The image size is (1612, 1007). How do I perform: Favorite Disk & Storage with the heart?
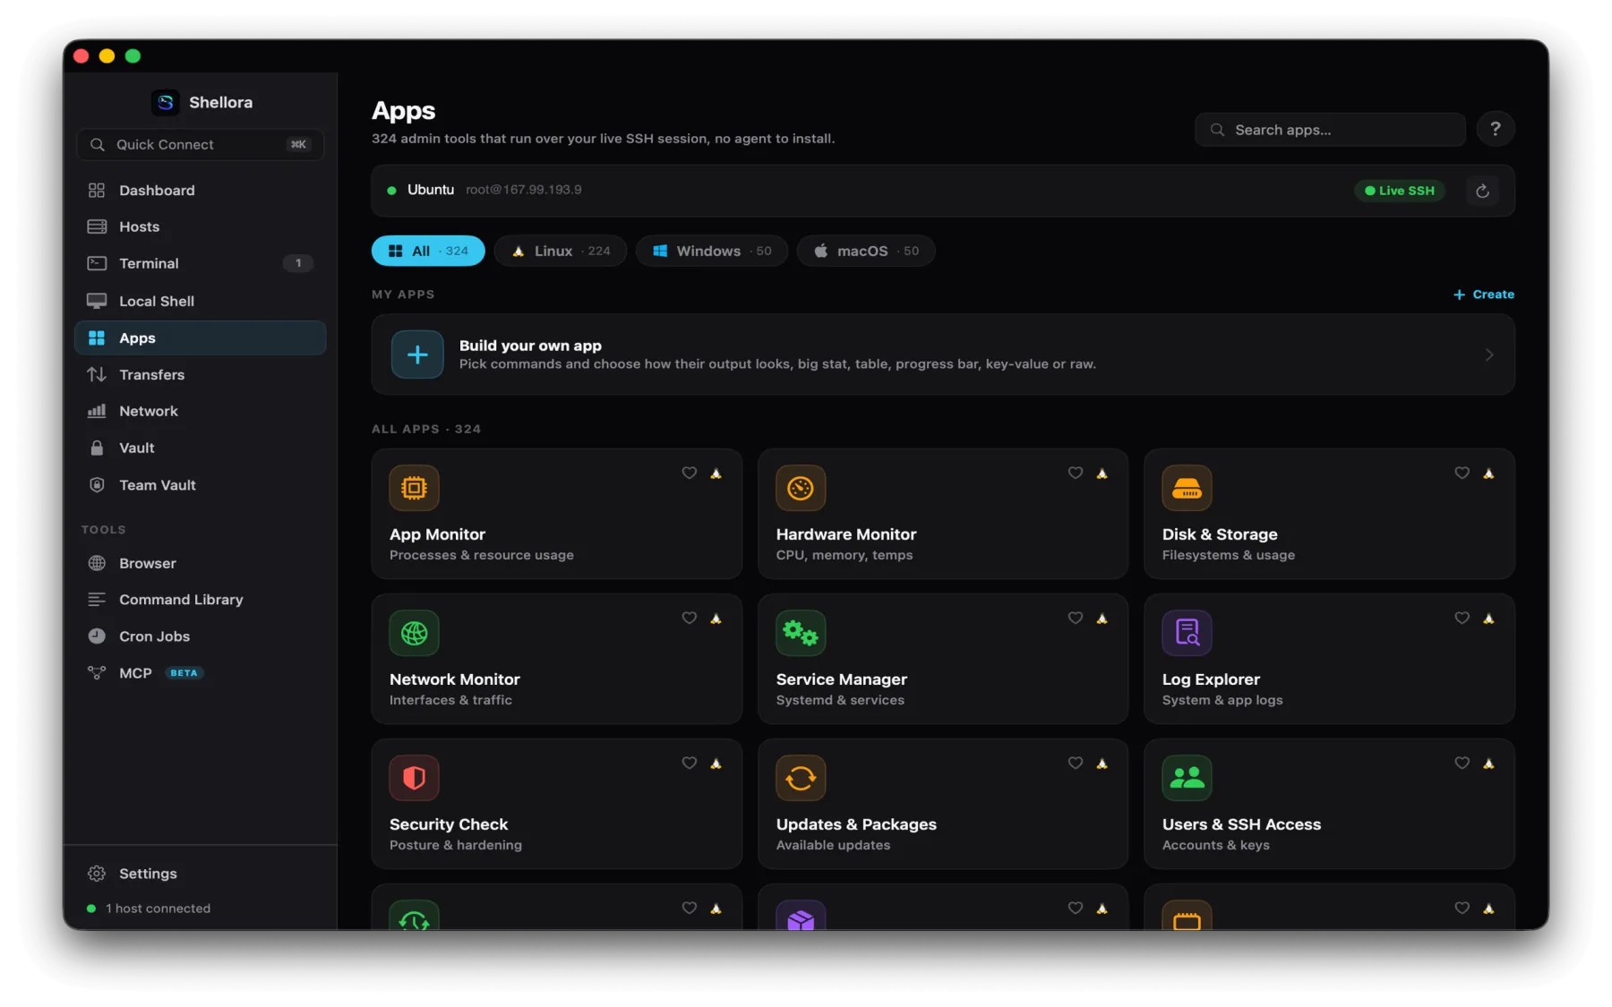[1462, 474]
